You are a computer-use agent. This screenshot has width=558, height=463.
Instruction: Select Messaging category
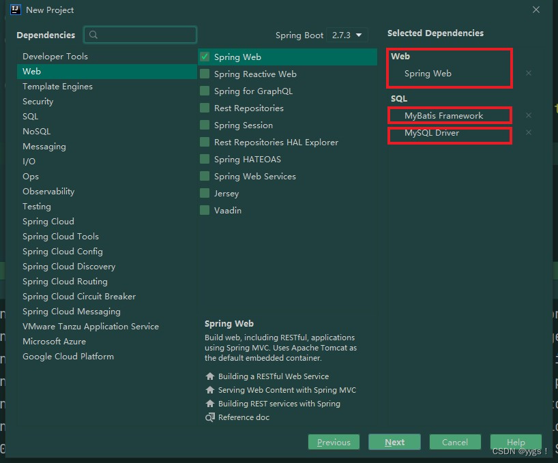coord(107,146)
